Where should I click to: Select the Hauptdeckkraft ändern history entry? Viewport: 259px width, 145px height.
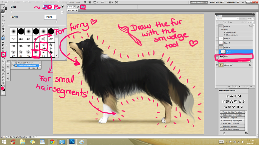point(26,63)
